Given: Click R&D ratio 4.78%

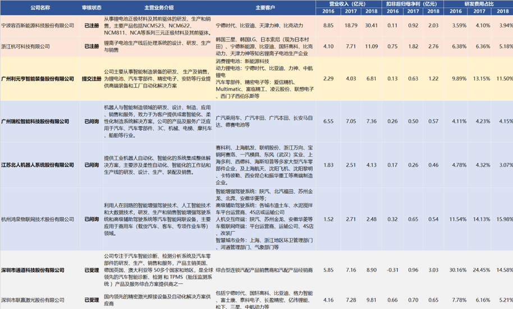Looking at the screenshot, I should [459, 165].
